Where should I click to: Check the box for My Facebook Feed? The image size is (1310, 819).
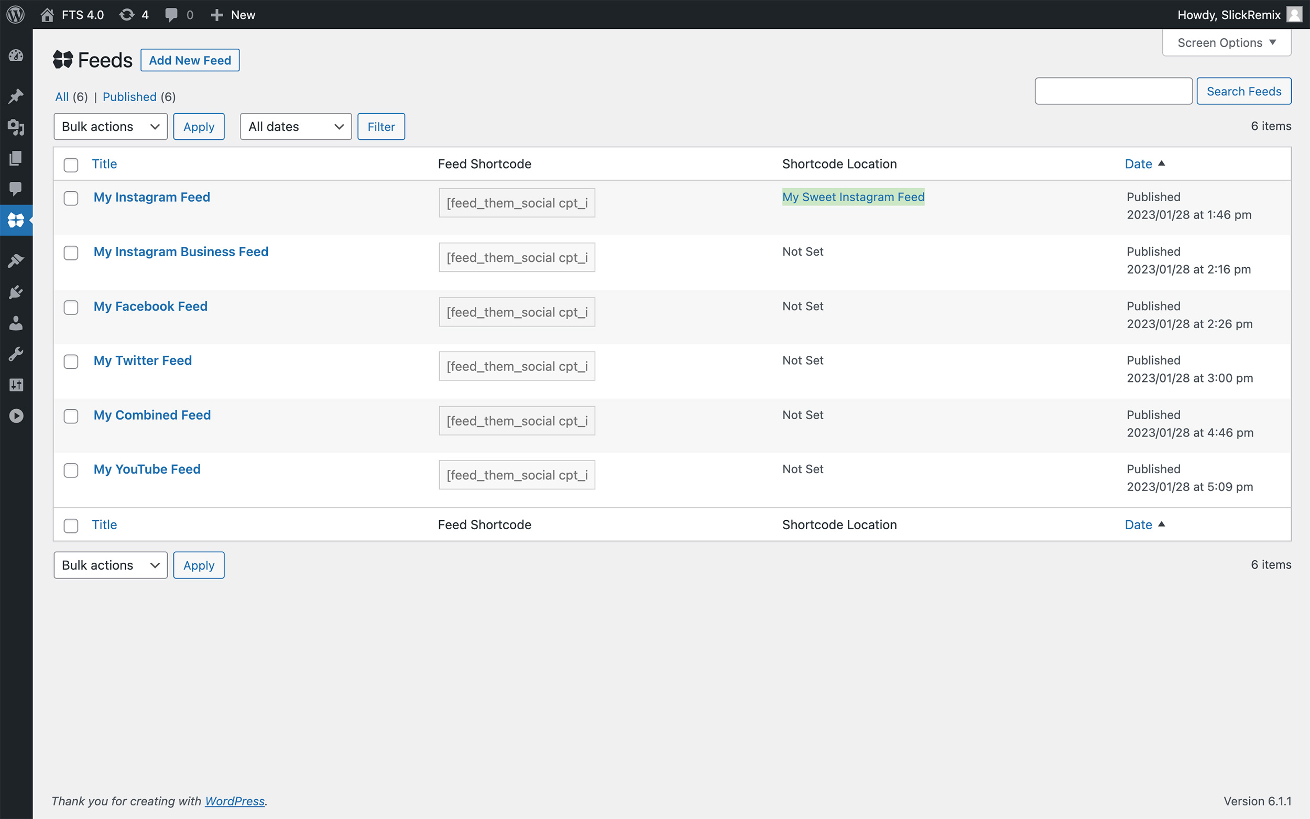(x=71, y=308)
